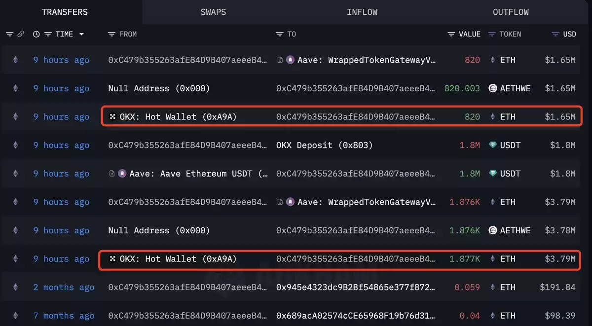Open the USD column filter

pos(555,34)
